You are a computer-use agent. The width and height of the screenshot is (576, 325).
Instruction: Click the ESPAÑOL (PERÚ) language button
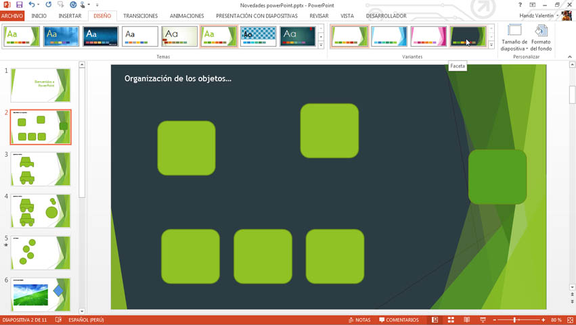pos(86,320)
